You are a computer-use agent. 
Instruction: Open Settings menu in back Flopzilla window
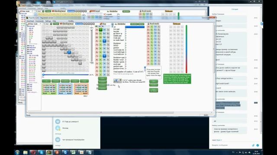[40, 8]
